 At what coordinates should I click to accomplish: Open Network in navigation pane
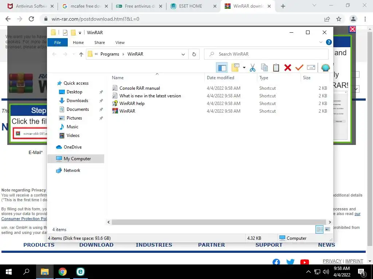pos(72,170)
